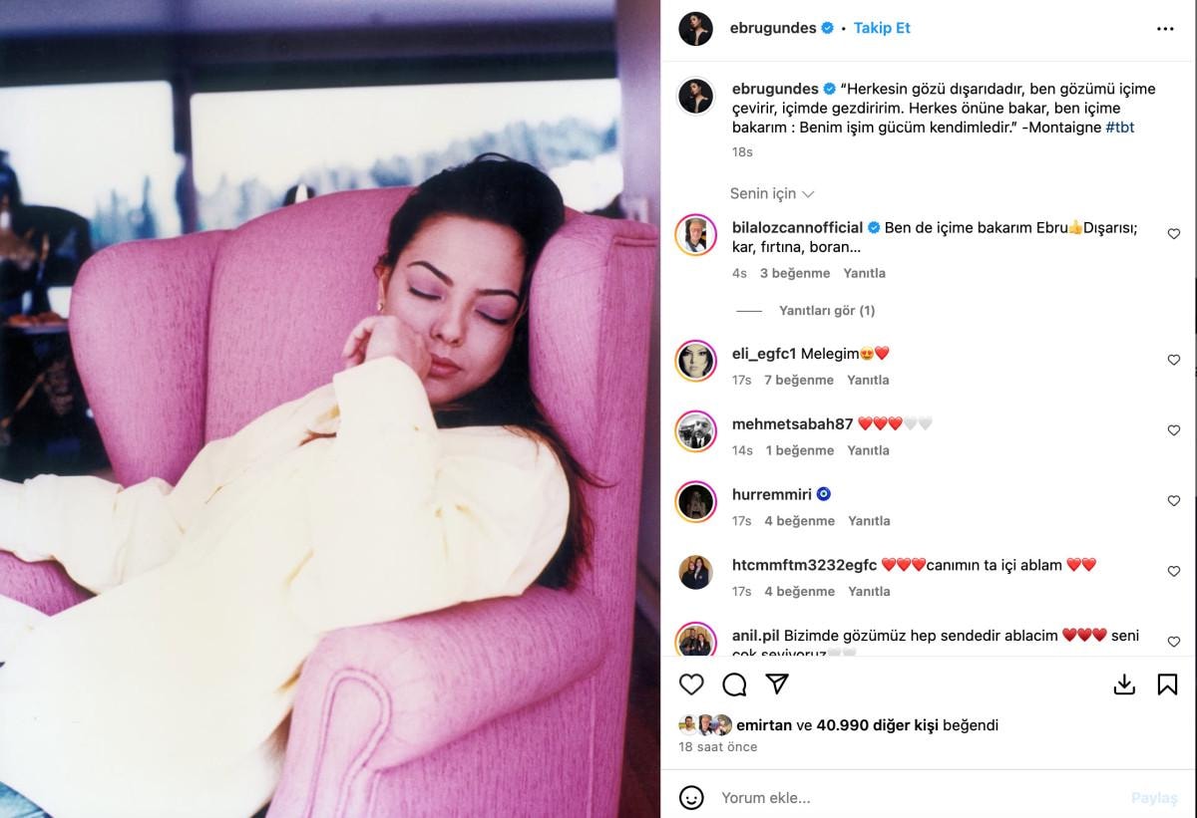Open the comment bubble icon
1197x818 pixels.
(734, 684)
